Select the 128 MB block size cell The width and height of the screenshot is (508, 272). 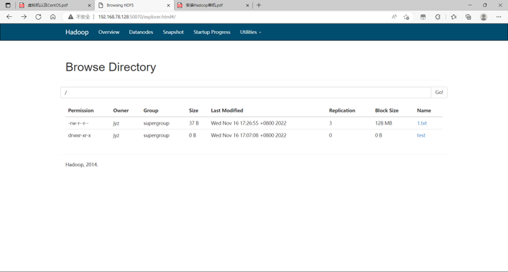pos(383,123)
